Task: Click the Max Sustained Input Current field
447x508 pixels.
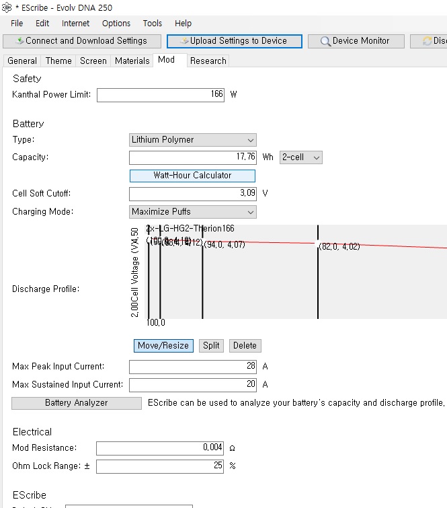Action: (193, 385)
